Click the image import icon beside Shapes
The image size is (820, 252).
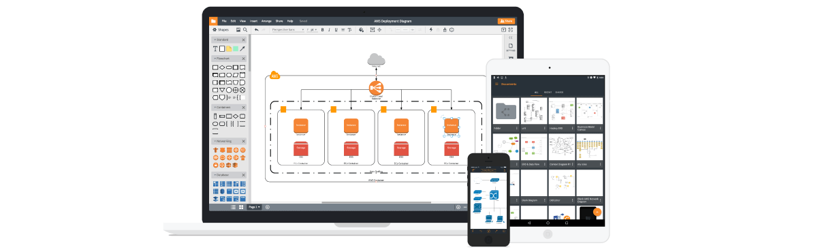tap(238, 30)
